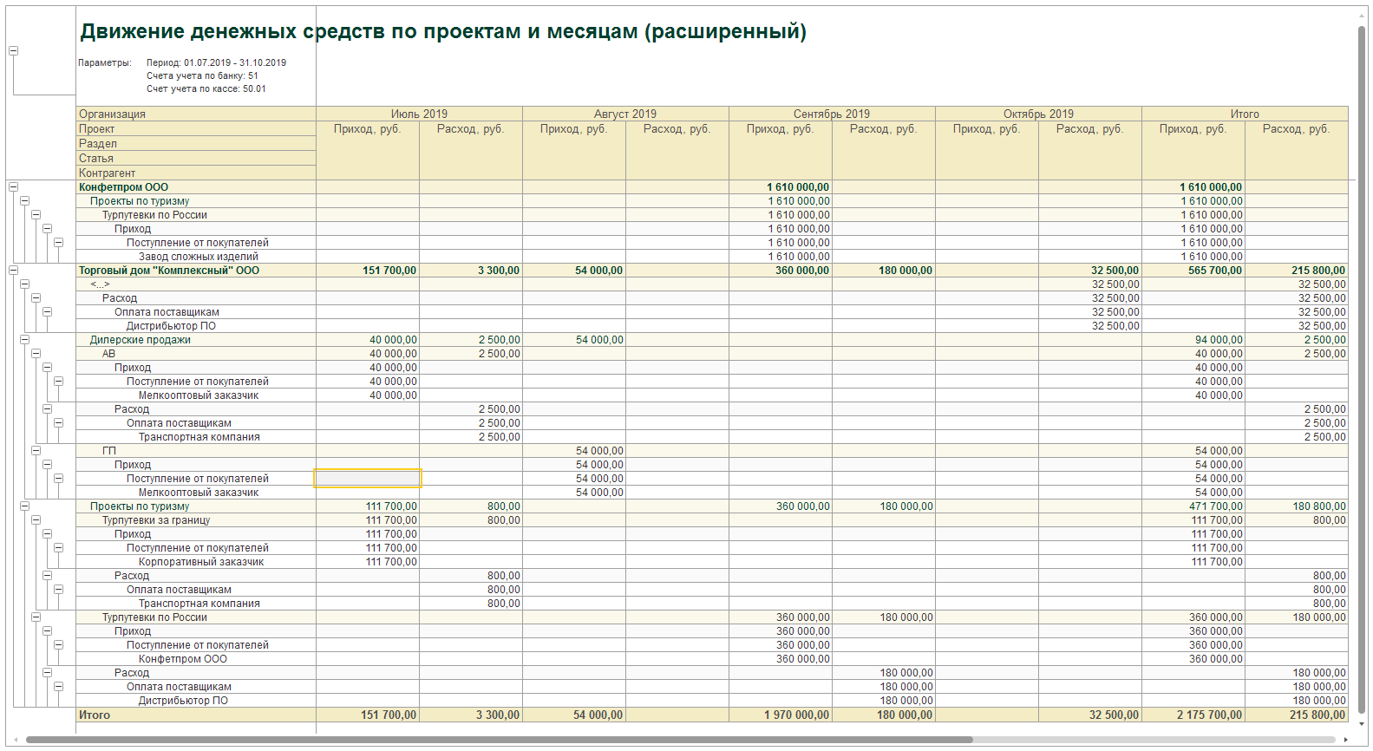1373x751 pixels.
Task: Select the 180 800,00 cell
Action: 1297,506
